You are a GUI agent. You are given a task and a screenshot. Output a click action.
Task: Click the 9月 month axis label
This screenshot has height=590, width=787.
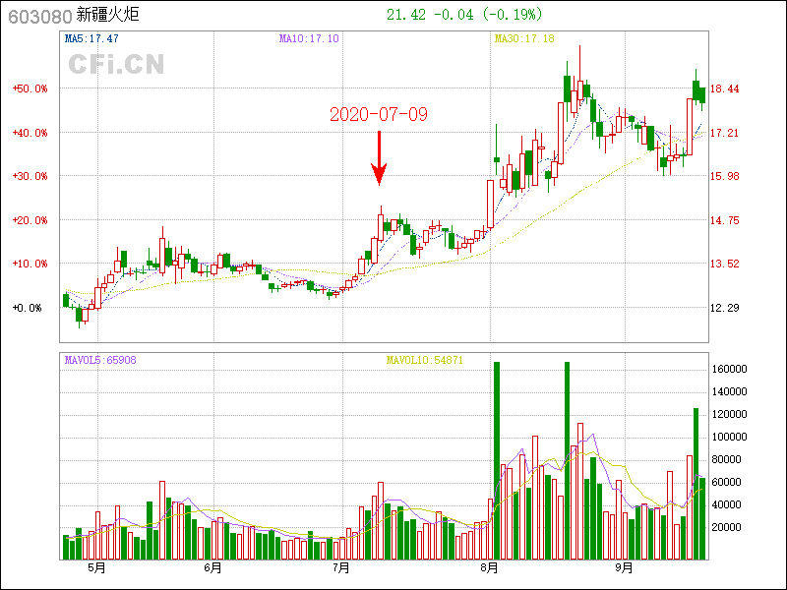click(x=625, y=567)
